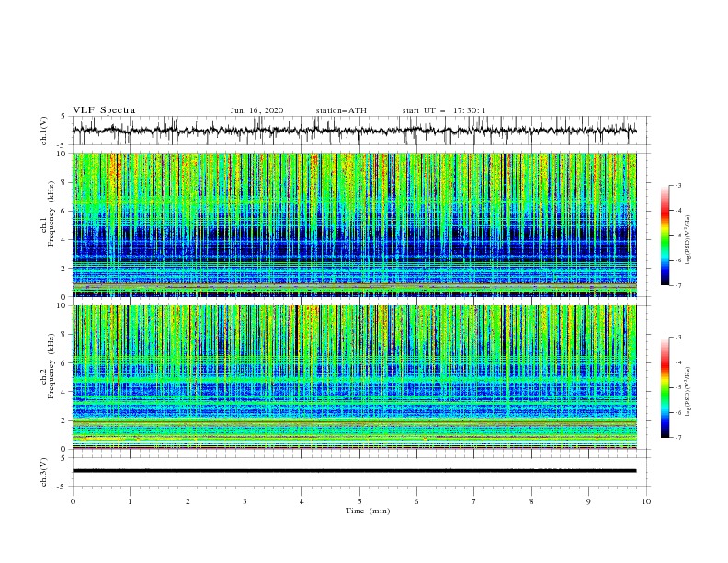Click the 'ch.1(V)' waveform axis label
The image size is (728, 563).
(44, 131)
